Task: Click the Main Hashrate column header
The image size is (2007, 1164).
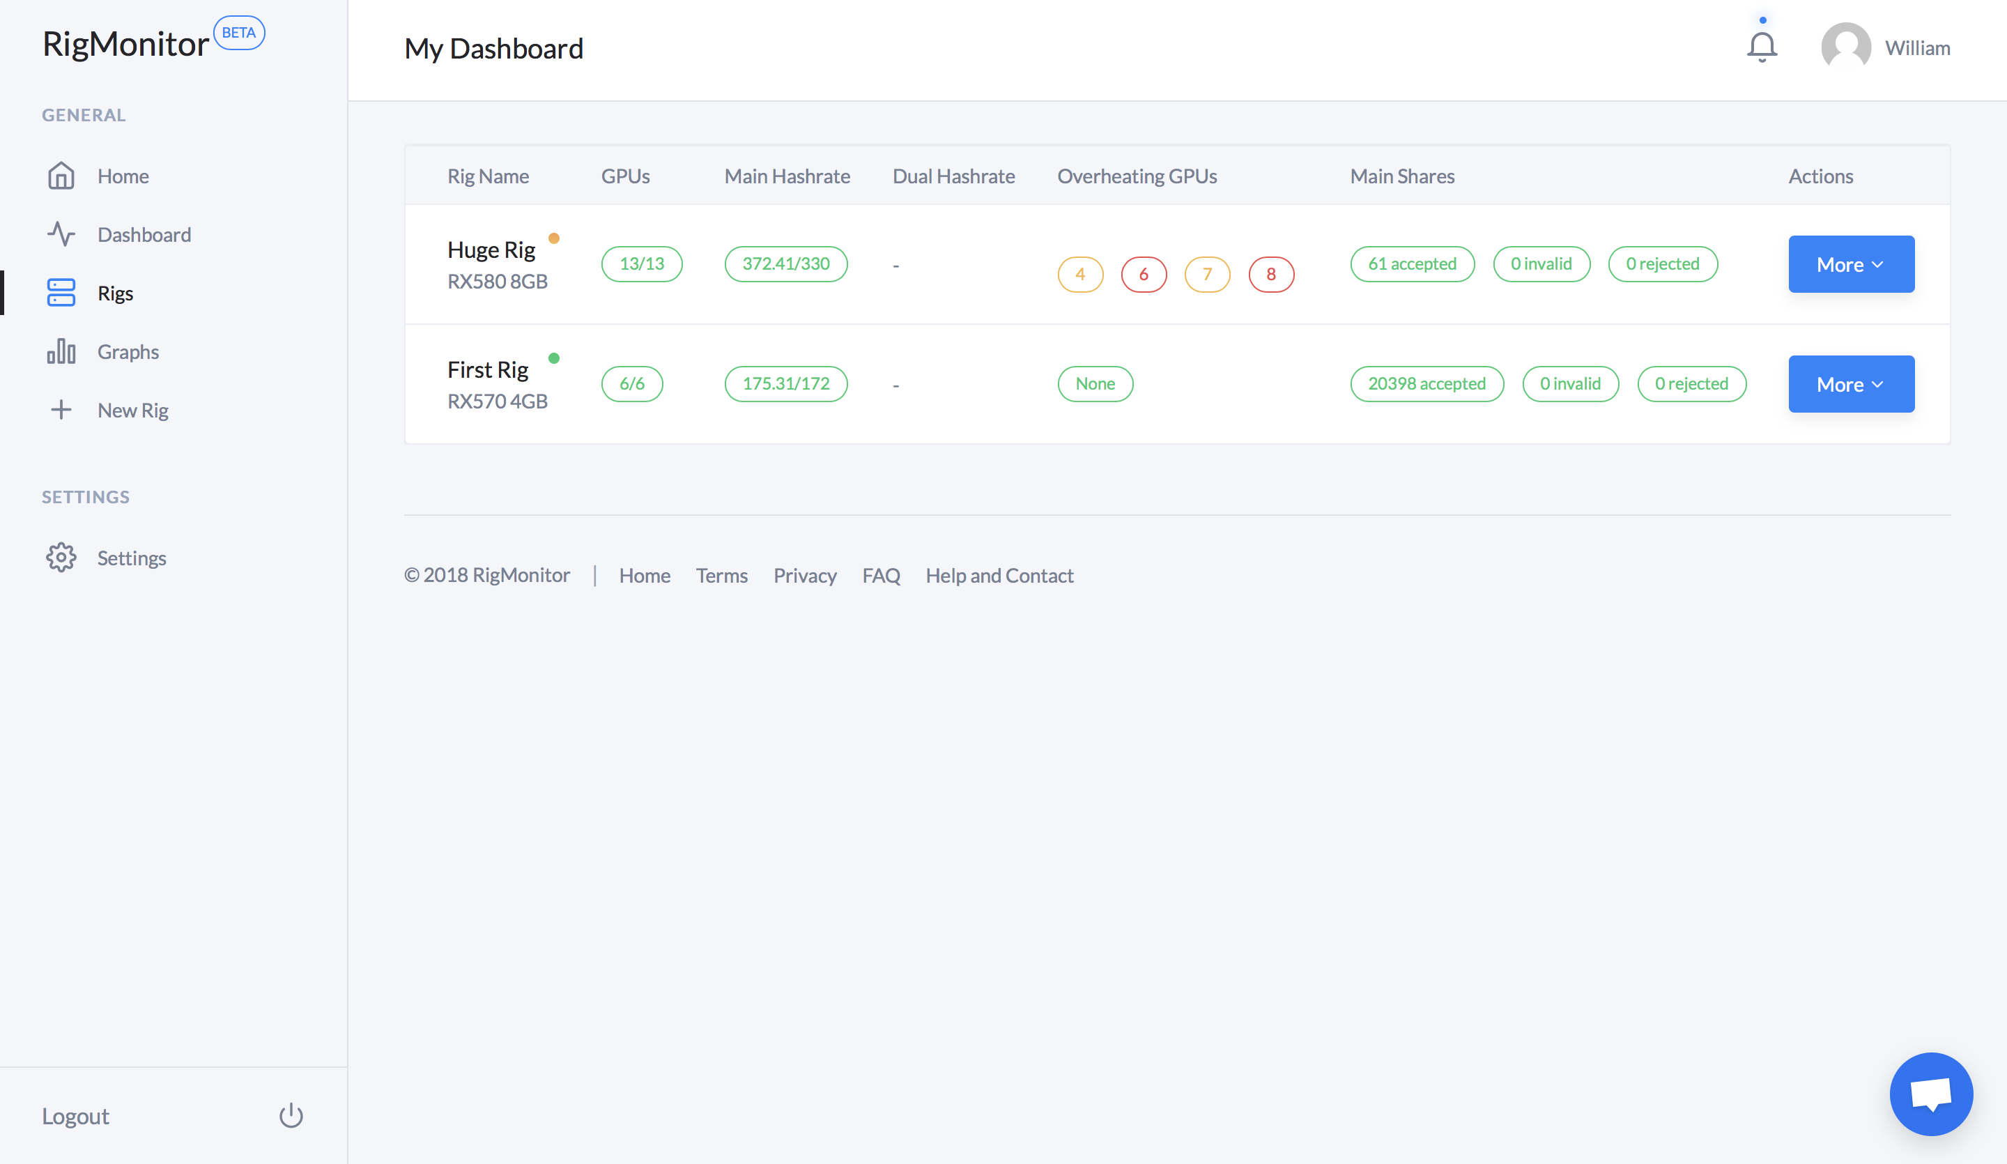Action: (787, 176)
